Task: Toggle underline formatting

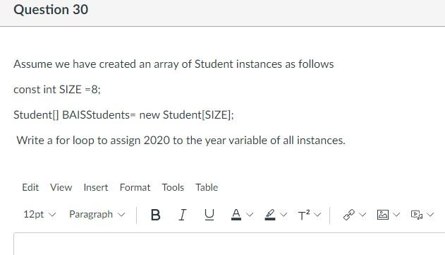Action: point(209,215)
